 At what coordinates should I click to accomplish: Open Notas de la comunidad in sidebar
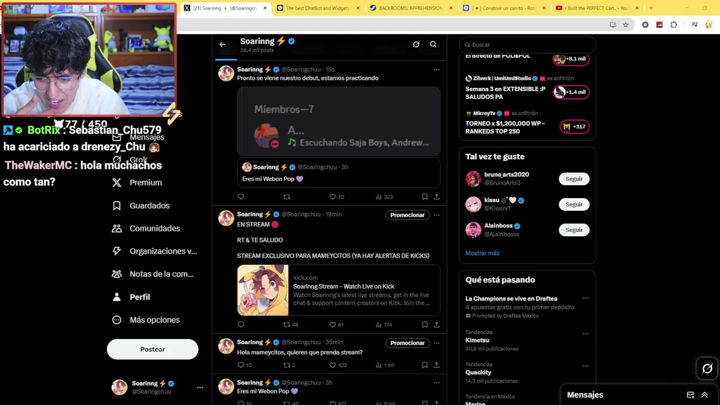pos(153,274)
